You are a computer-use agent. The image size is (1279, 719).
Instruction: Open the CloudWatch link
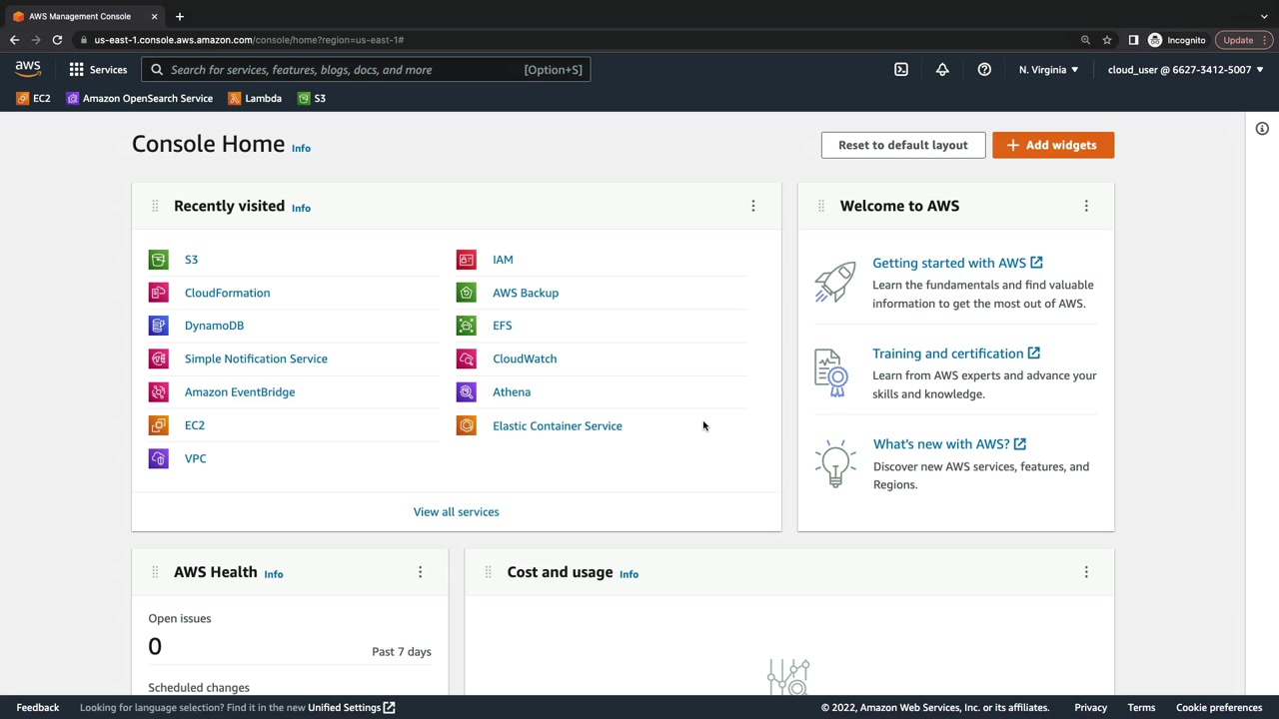(x=525, y=359)
